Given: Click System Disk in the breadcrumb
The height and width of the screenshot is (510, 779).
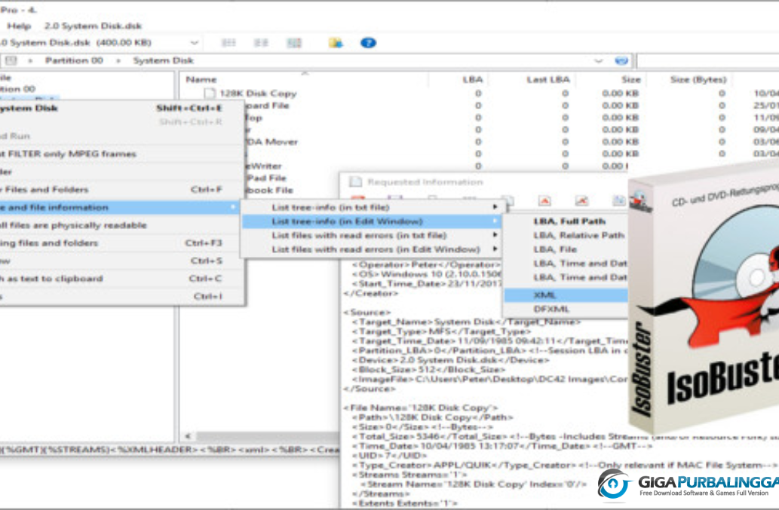Looking at the screenshot, I should coord(163,60).
